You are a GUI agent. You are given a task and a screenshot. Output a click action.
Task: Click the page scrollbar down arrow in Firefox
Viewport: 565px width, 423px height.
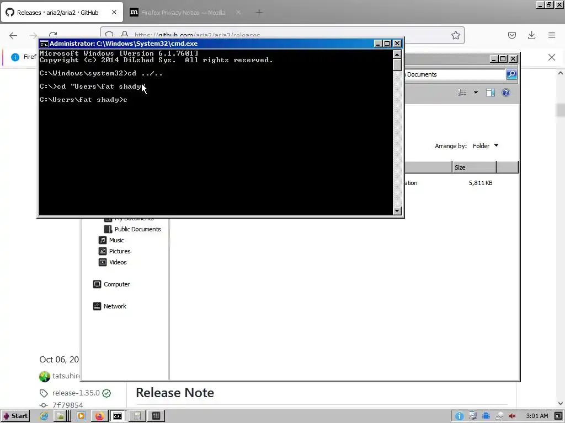tap(561, 404)
